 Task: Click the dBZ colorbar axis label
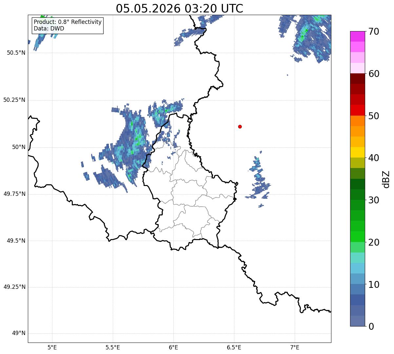[x=386, y=179]
